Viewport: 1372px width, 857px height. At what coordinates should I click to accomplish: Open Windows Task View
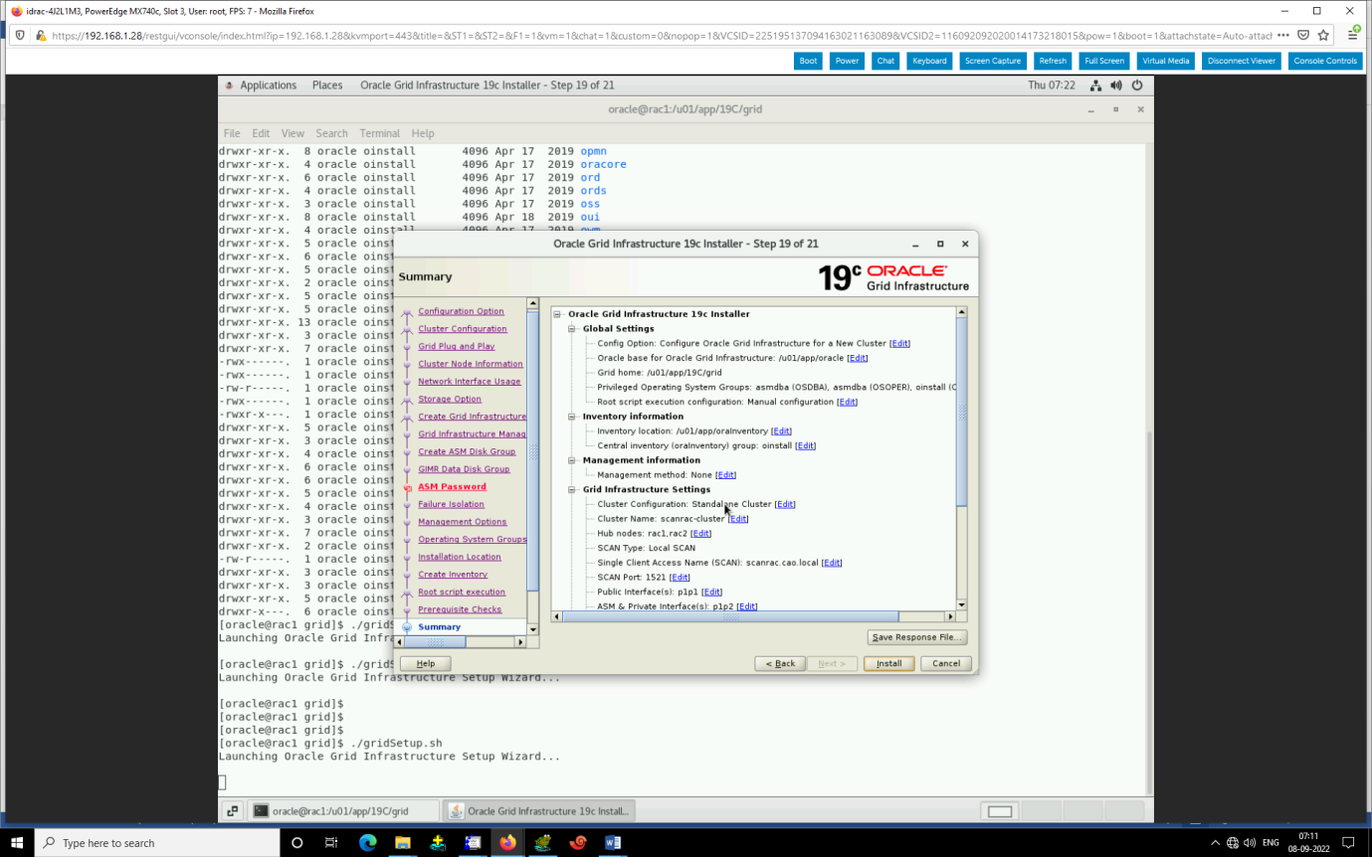[331, 842]
